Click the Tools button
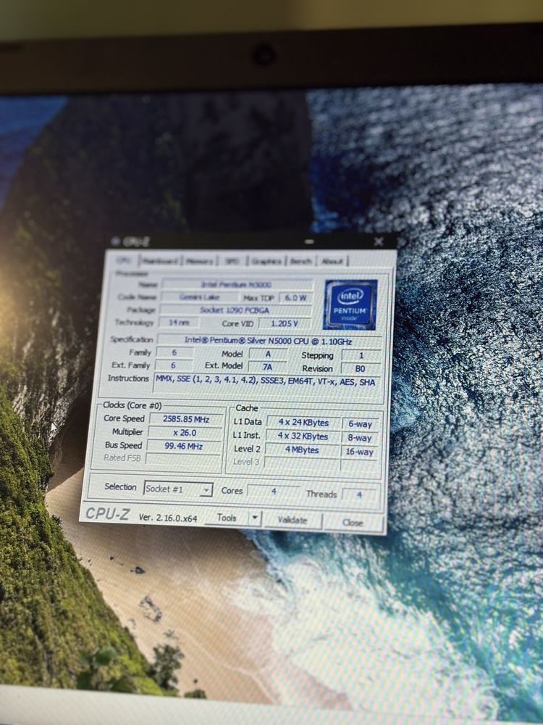This screenshot has height=725, width=543. (227, 518)
